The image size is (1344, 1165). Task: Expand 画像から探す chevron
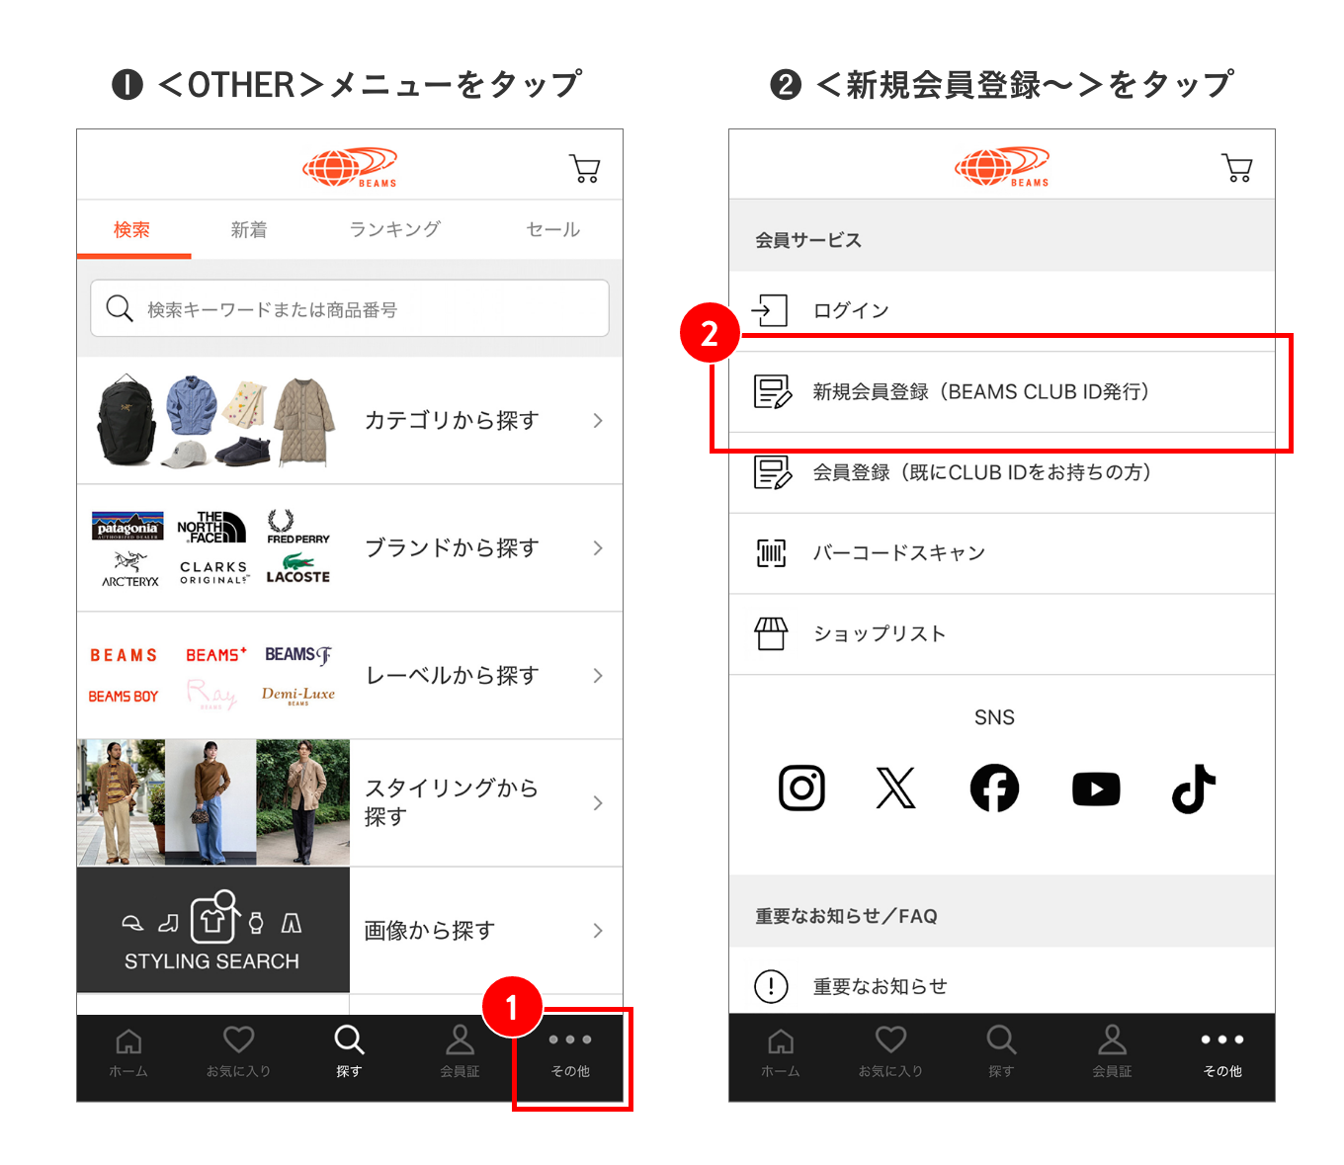pos(598,931)
